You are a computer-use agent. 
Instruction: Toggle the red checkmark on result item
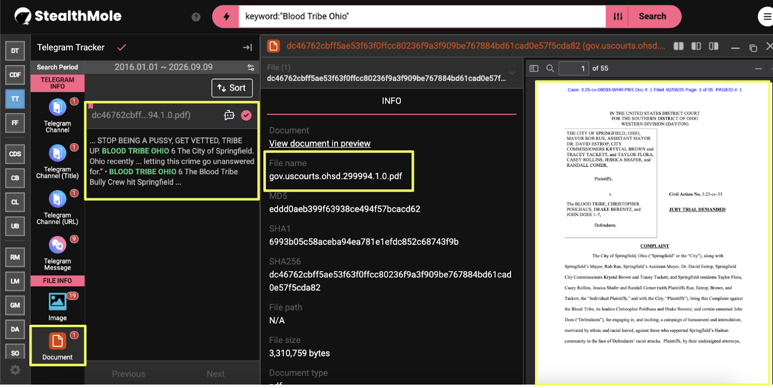[x=246, y=115]
